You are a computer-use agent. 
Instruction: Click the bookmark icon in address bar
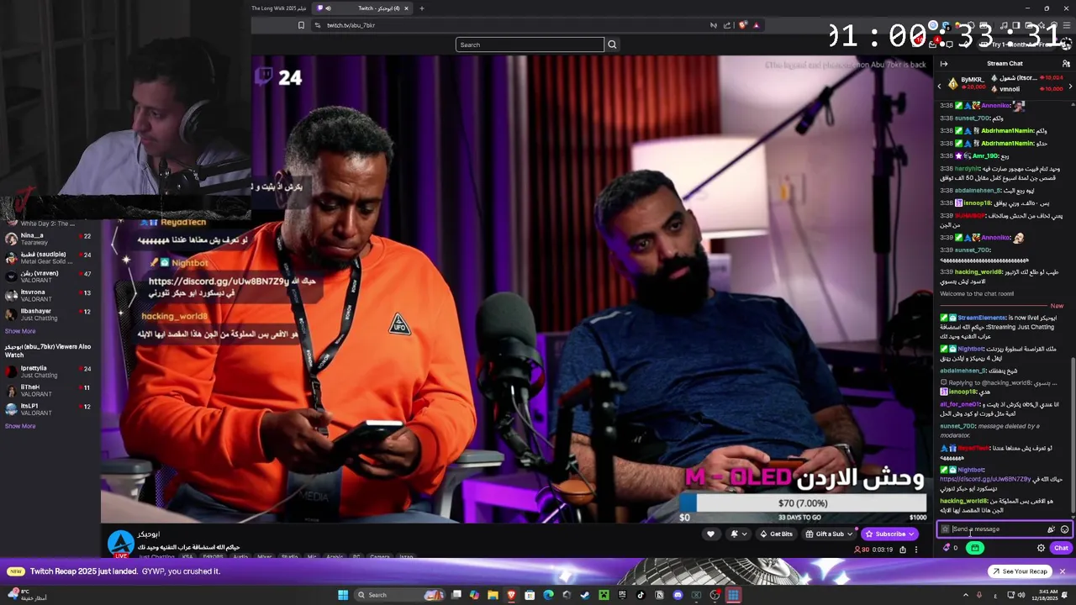tap(301, 25)
